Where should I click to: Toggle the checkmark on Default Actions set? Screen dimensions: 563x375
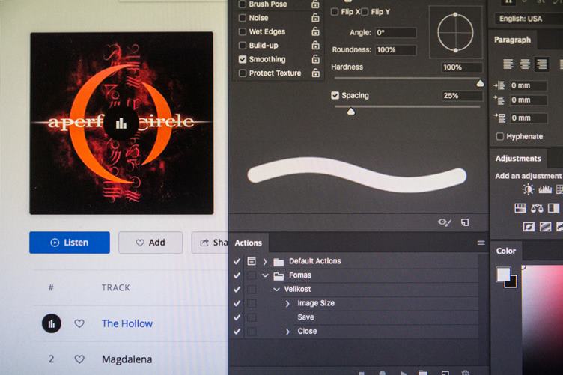coord(237,261)
